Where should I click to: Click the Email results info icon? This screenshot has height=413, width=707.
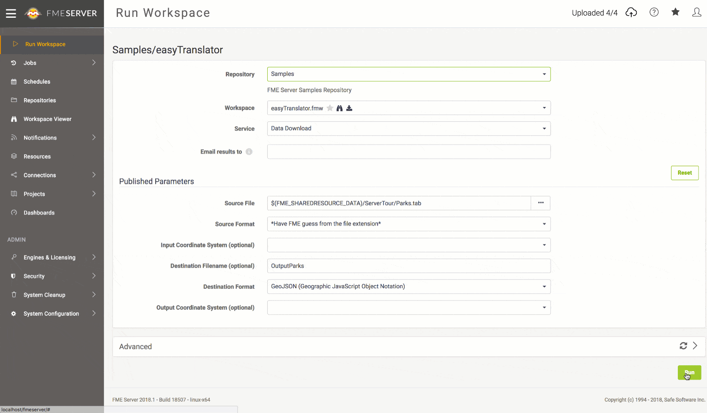pos(249,152)
